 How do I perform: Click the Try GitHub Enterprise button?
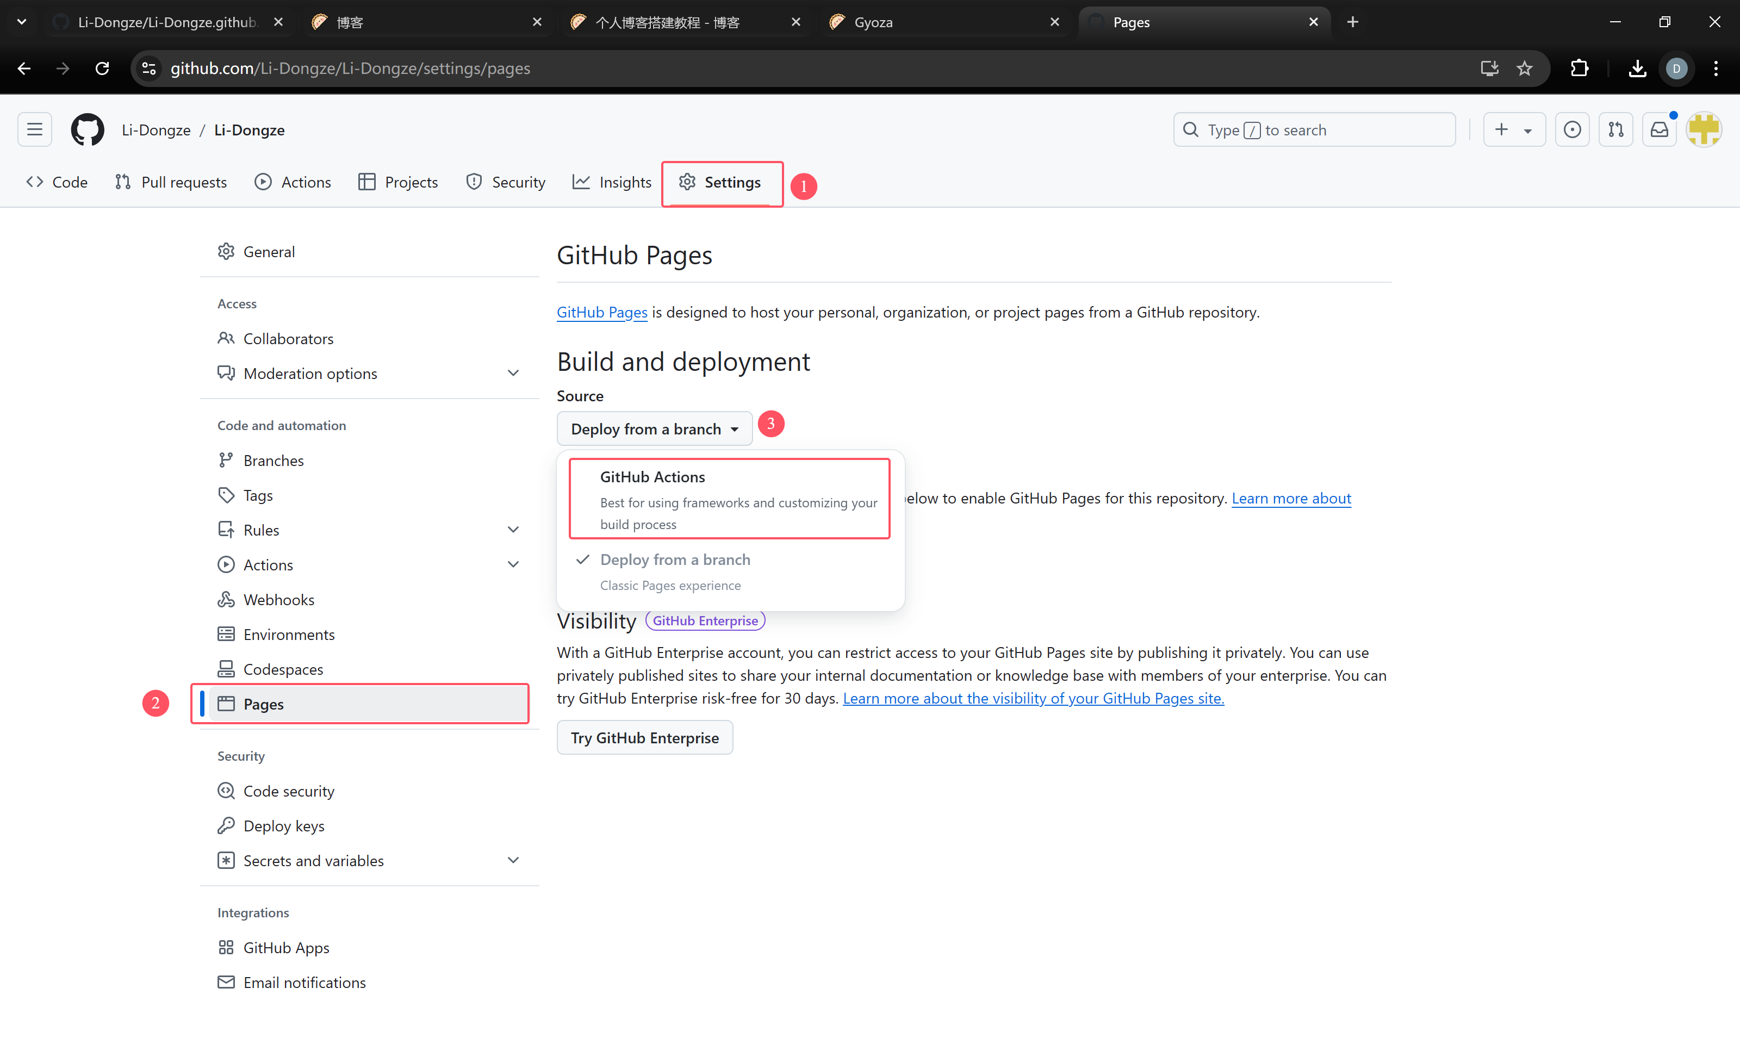pyautogui.click(x=644, y=737)
